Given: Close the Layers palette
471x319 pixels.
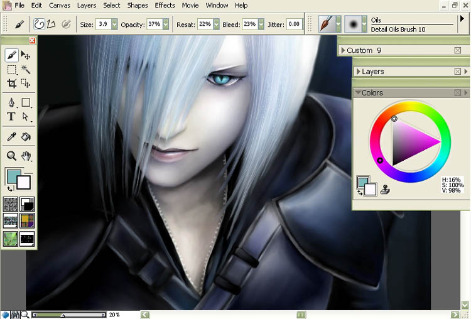Looking at the screenshot, I should 457,72.
